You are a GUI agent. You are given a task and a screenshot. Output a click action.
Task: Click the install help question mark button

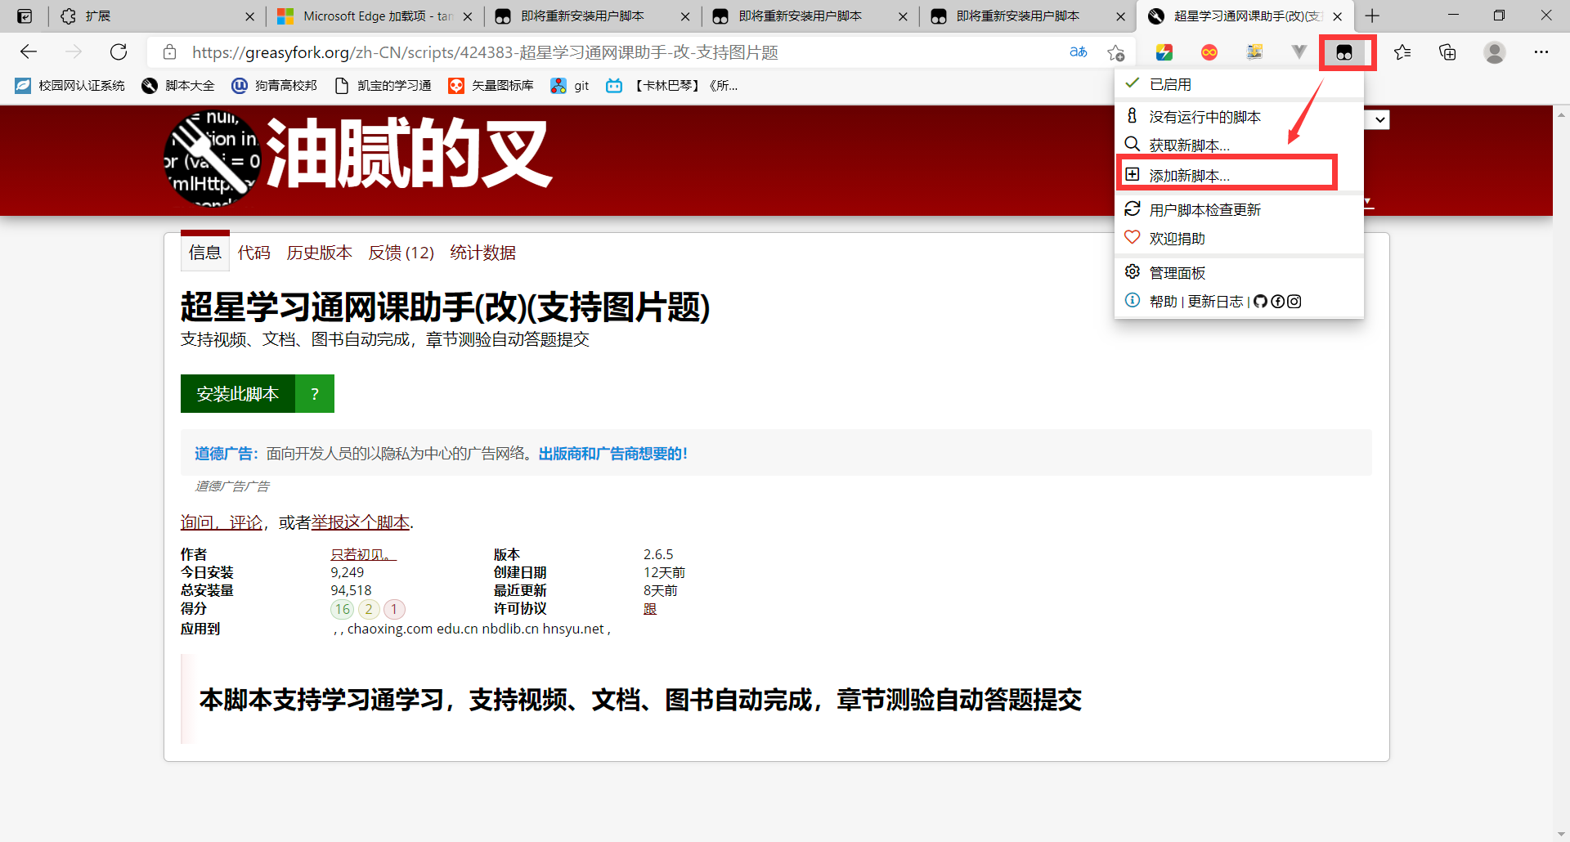click(315, 394)
